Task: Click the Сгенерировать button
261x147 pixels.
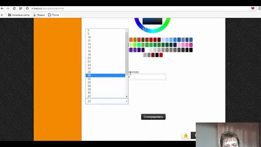Action: [x=153, y=117]
